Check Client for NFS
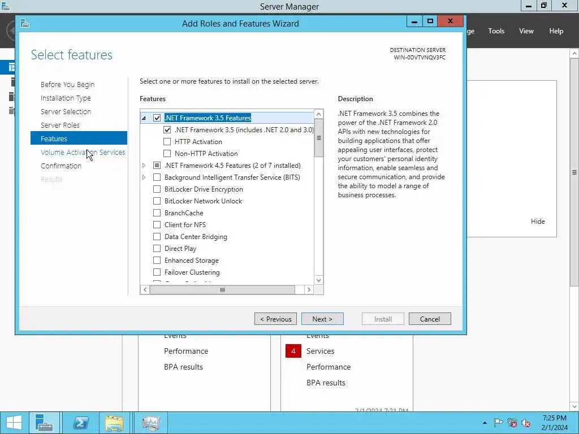Screen dimensions: 579x434 coord(157,225)
